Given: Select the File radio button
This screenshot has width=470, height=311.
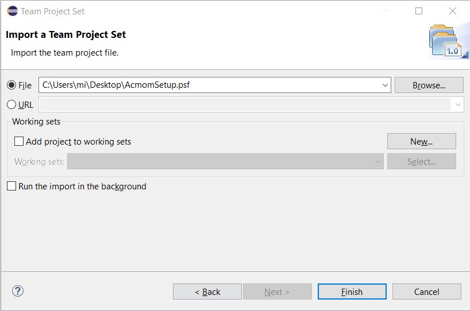Looking at the screenshot, I should [11, 85].
